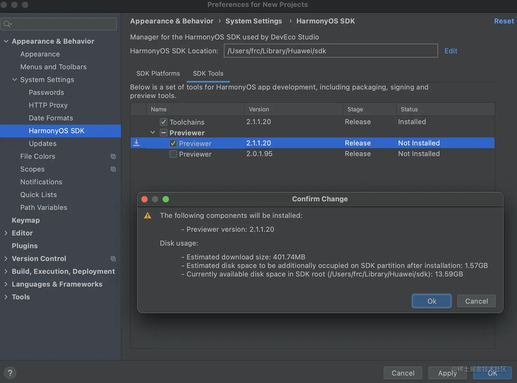Click the preferences OK button at bottom

492,373
